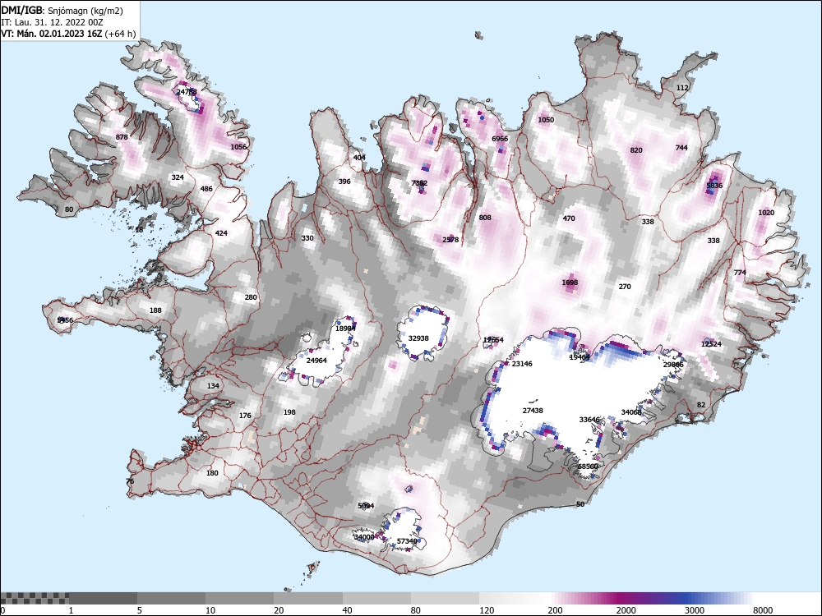Click the snow value 188
Viewport: 822px width, 616px height.
(x=155, y=310)
